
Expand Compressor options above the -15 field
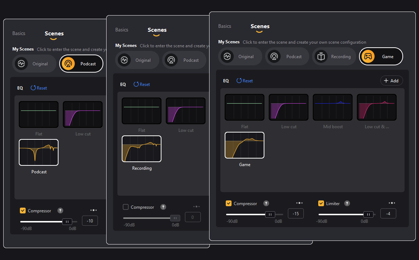[299, 203]
